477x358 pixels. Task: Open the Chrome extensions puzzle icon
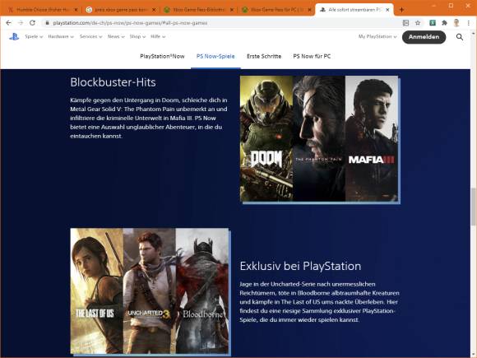click(x=444, y=23)
